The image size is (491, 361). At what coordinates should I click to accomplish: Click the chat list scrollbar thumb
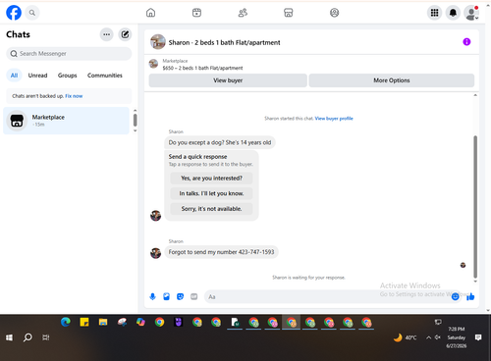point(136,120)
